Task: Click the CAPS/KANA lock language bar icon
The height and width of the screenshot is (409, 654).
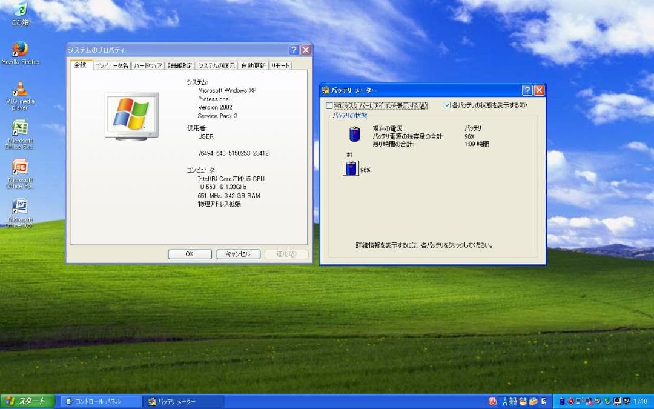Action: (x=543, y=402)
